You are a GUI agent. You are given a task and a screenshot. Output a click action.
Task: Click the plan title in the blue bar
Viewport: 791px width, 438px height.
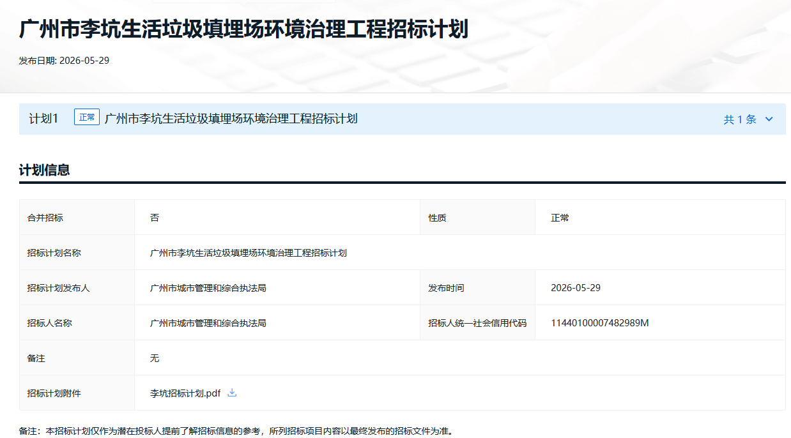pyautogui.click(x=231, y=119)
